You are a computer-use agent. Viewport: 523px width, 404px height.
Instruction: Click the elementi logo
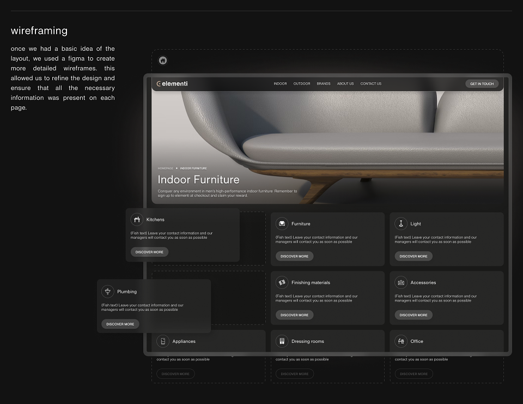(172, 84)
